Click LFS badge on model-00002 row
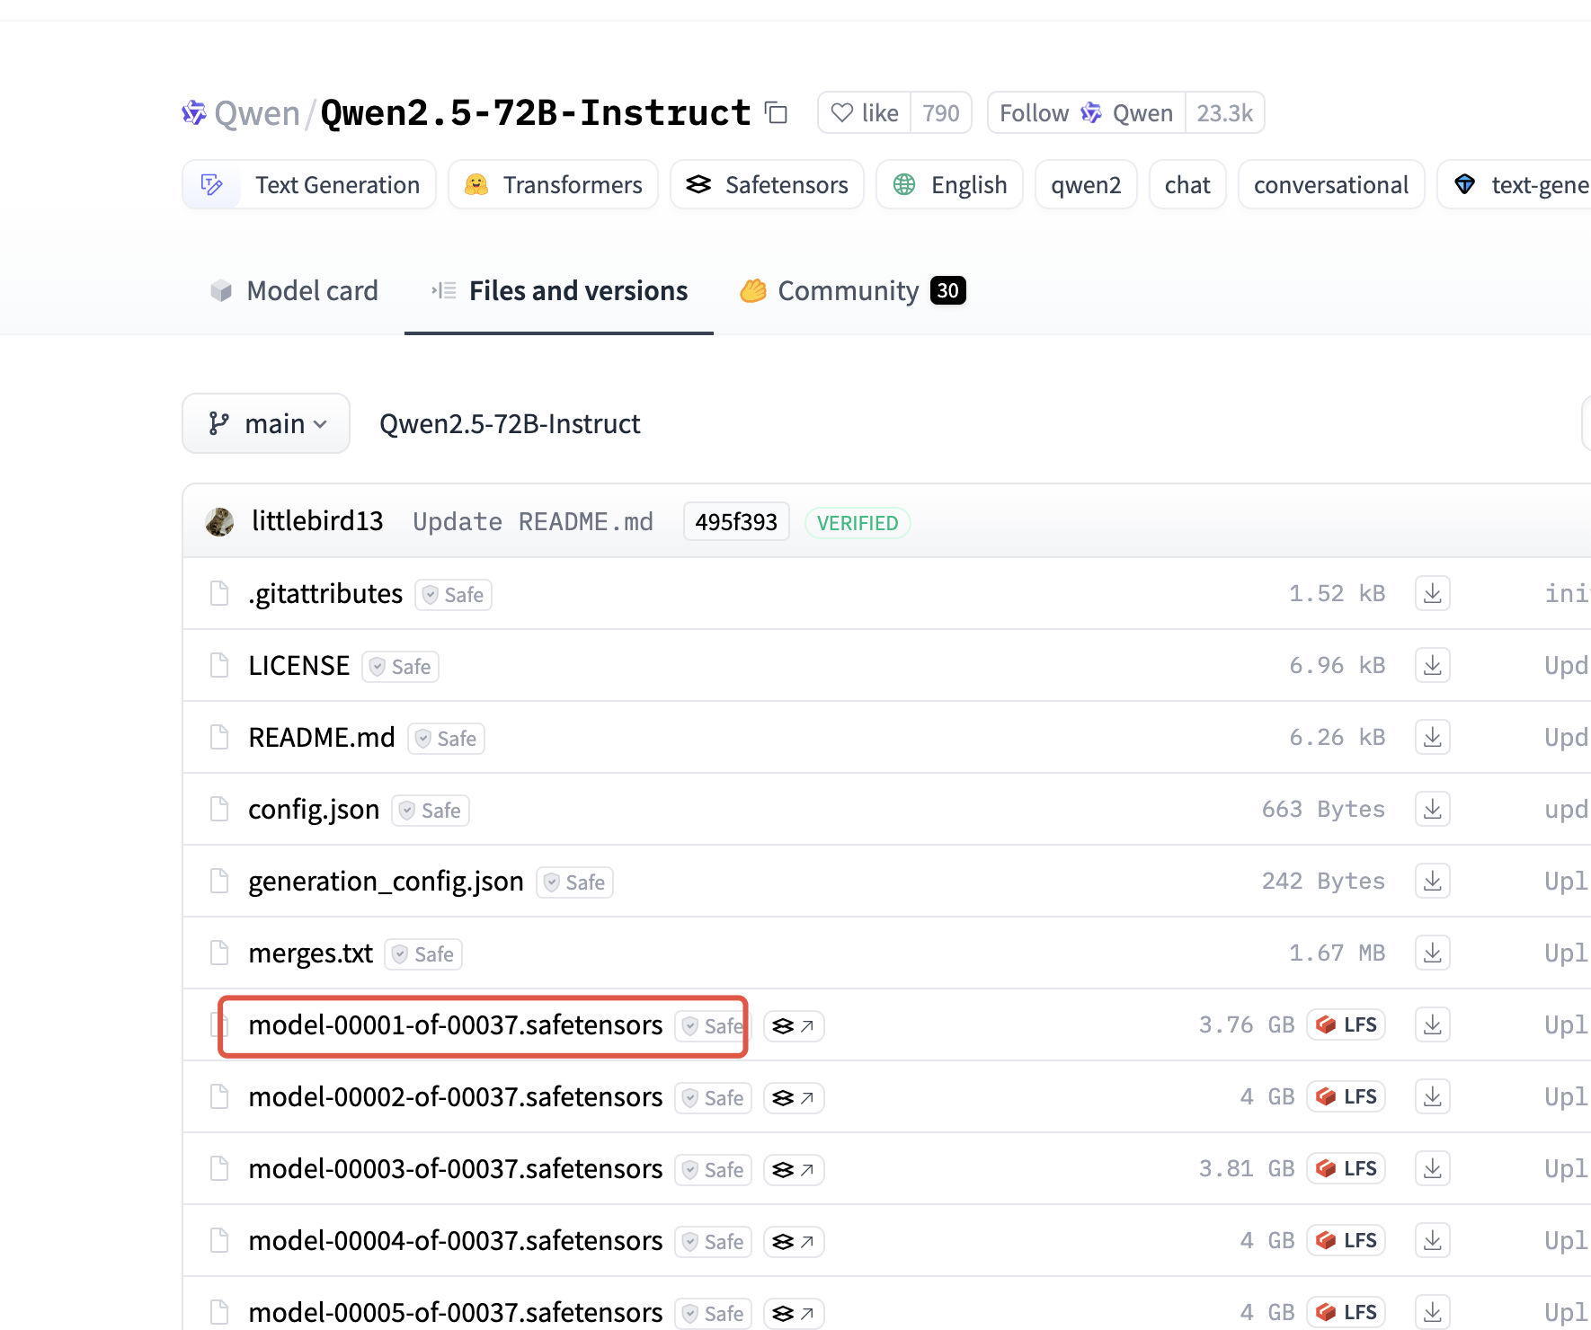This screenshot has height=1330, width=1591. click(x=1346, y=1096)
